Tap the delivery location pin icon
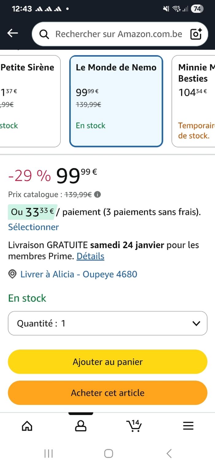The height and width of the screenshot is (466, 215). click(12, 274)
